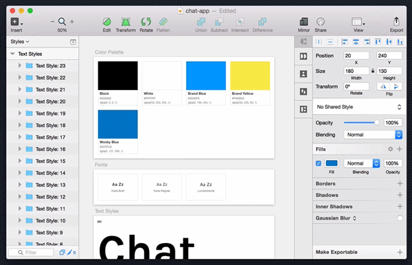Image resolution: width=412 pixels, height=265 pixels.
Task: Align layers to right edge
Action: (367, 42)
